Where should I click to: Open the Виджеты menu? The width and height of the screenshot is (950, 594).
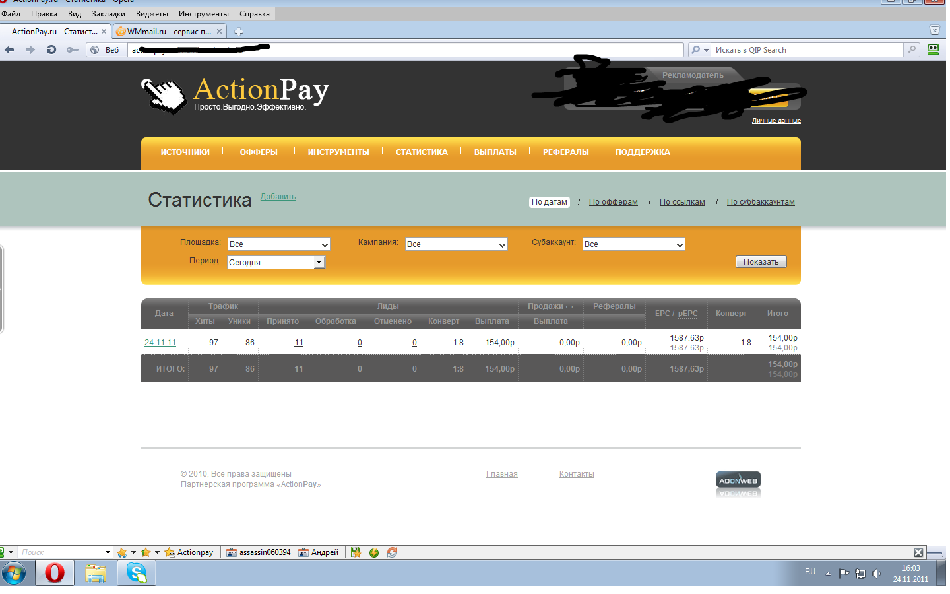[x=152, y=13]
